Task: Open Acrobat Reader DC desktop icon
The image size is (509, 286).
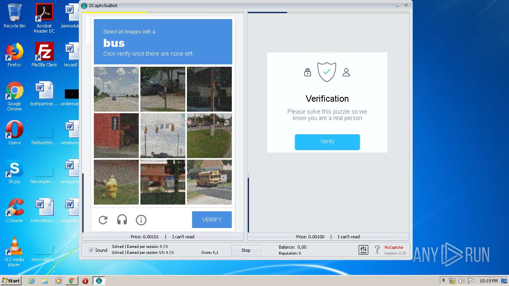Action: pyautogui.click(x=44, y=18)
